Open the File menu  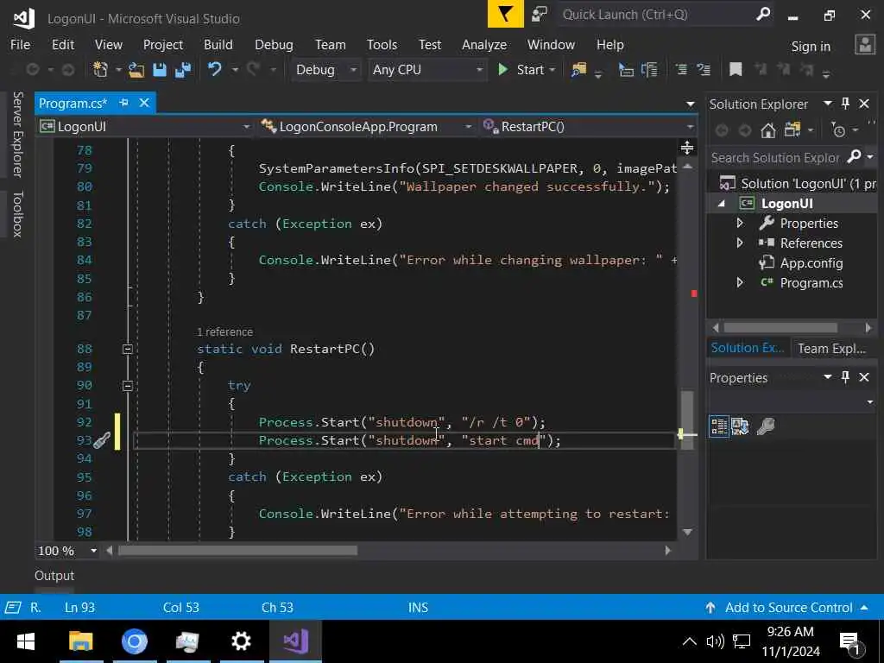(x=21, y=45)
